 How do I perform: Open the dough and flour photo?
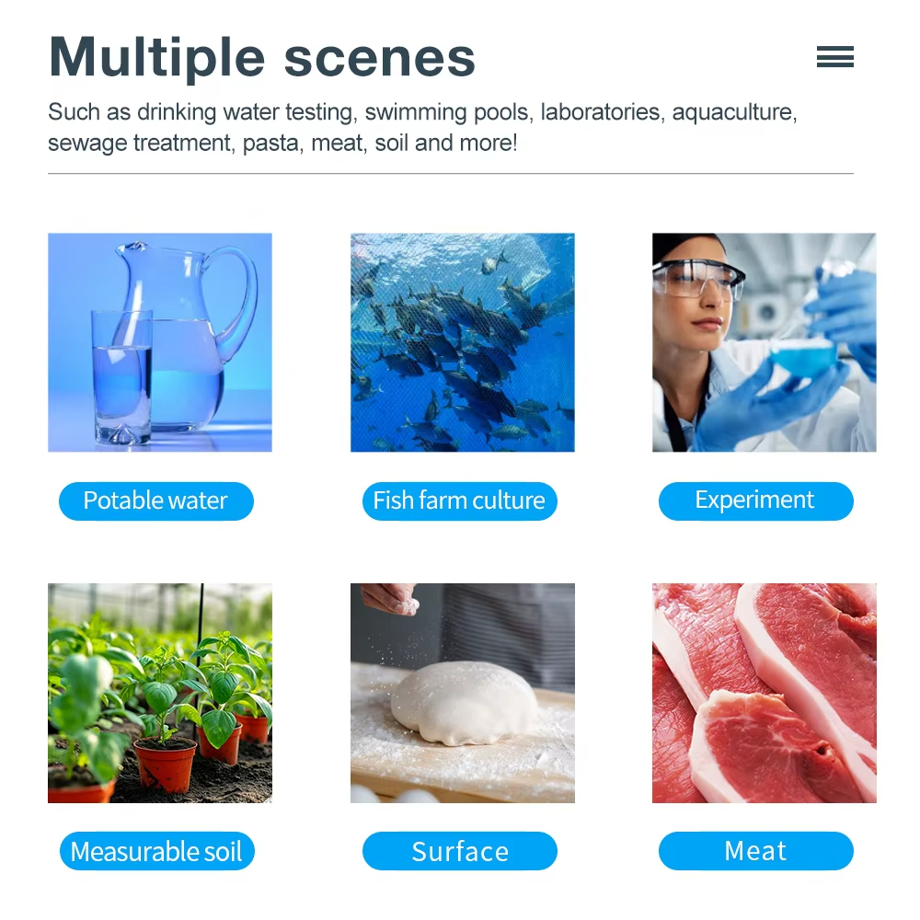click(x=462, y=693)
